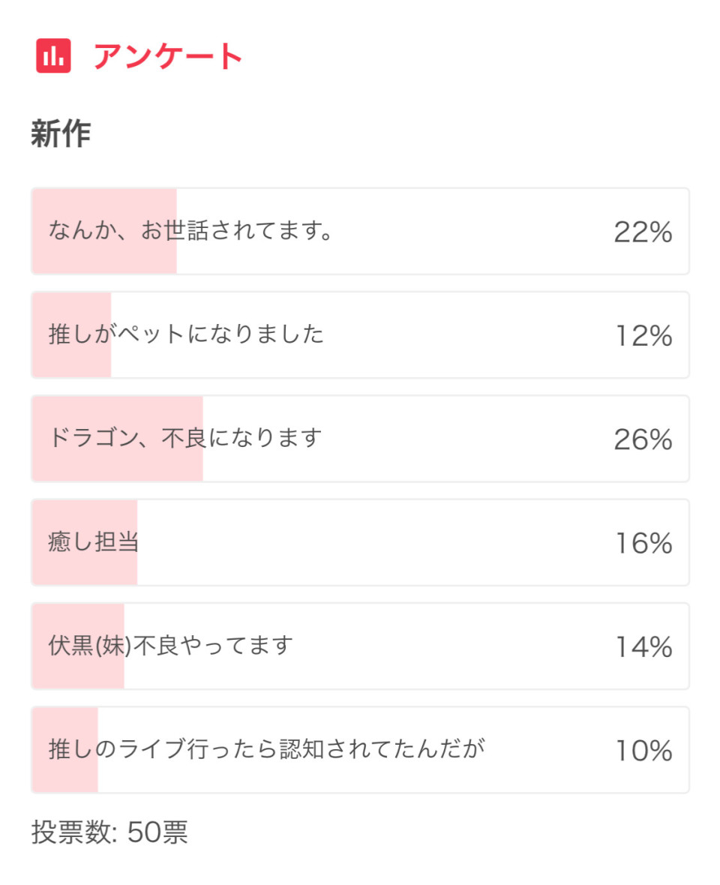Click the pink bar of the 26% option
The height and width of the screenshot is (885, 720).
[117, 439]
